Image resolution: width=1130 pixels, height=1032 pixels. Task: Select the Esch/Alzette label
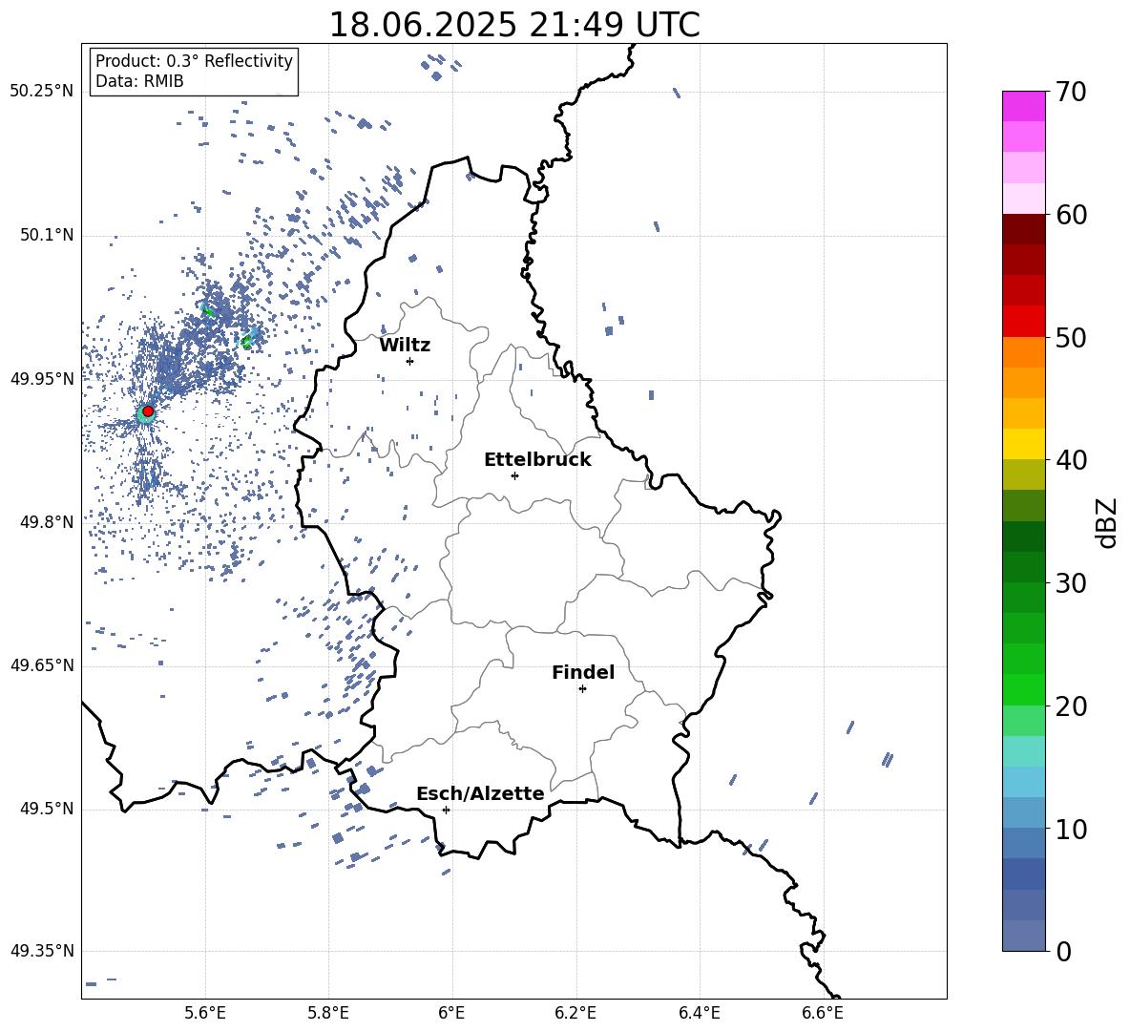480,793
